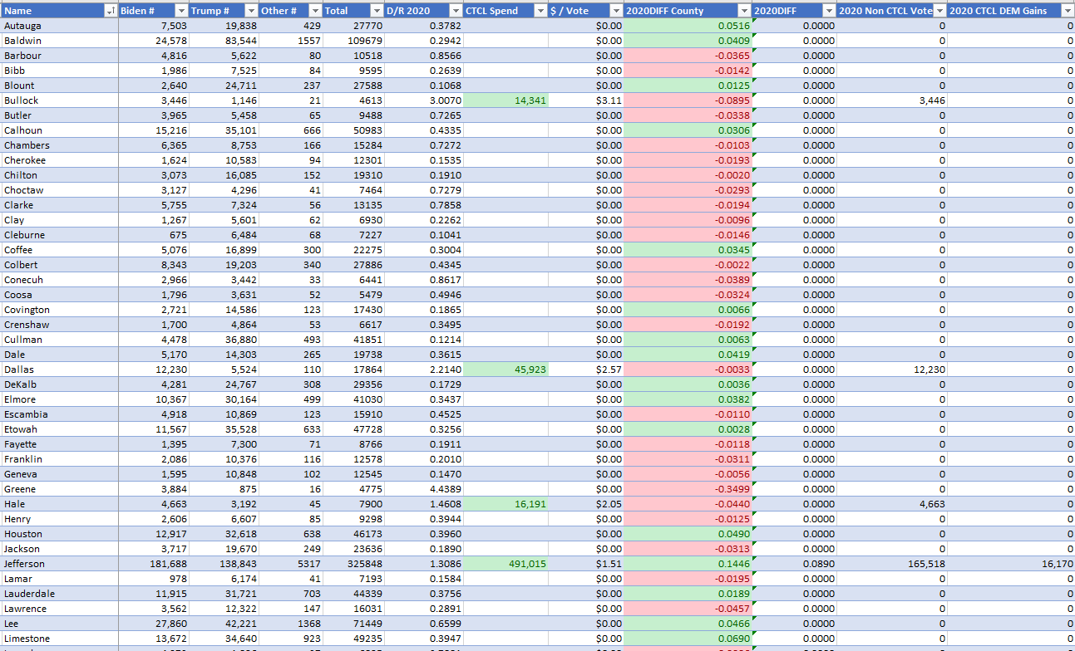Open the Name column filter dropdown

111,11
